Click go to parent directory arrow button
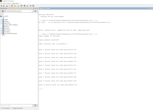This screenshot has height=110, width=153. (35, 11)
